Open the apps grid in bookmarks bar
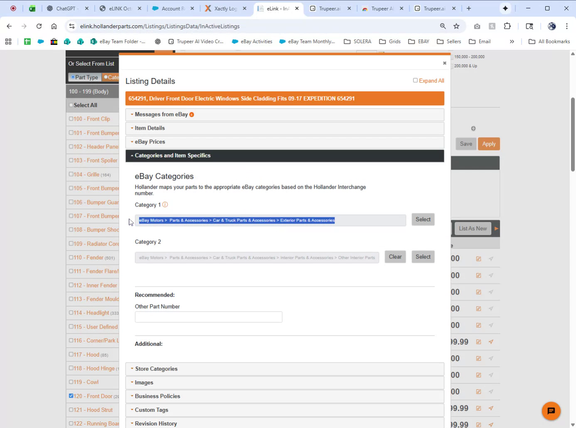This screenshot has width=576, height=428. (x=8, y=42)
